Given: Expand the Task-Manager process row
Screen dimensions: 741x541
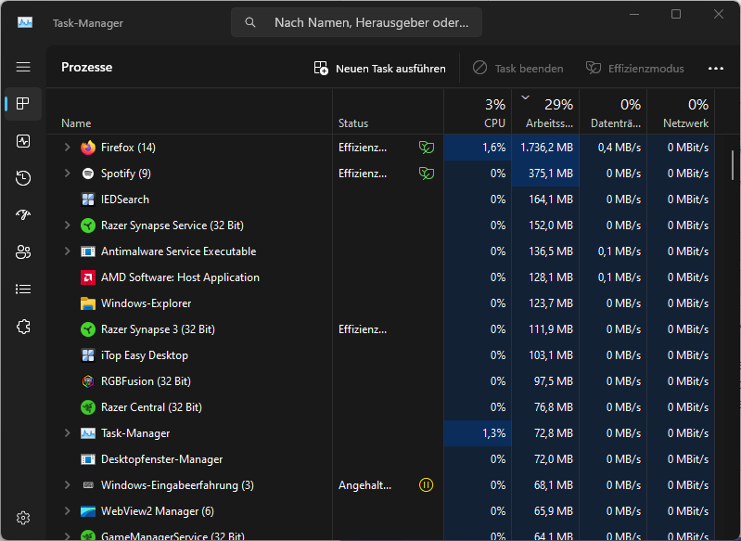Looking at the screenshot, I should (x=67, y=433).
